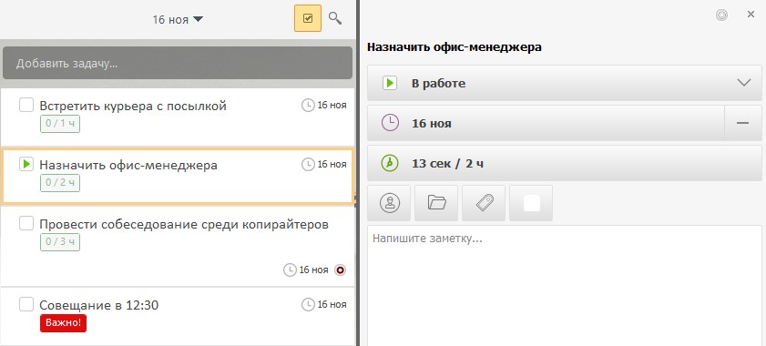Click 16 ноя date text on Встретить курьера row

pyautogui.click(x=332, y=105)
